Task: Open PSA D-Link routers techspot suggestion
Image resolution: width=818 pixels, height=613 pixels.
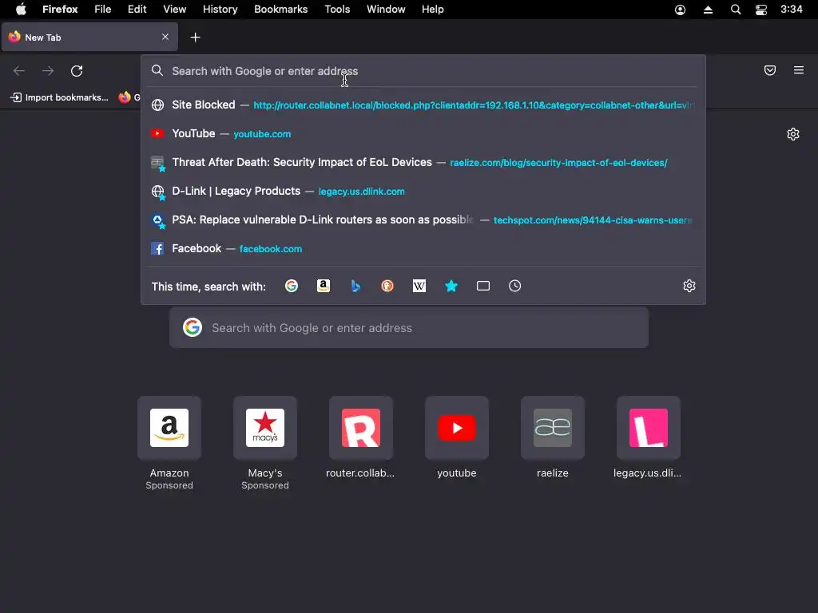Action: click(423, 219)
